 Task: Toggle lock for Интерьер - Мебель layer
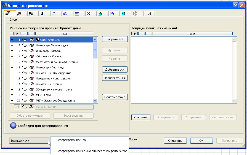coord(24,51)
